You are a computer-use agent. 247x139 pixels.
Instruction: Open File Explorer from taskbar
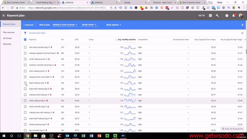tap(36, 136)
